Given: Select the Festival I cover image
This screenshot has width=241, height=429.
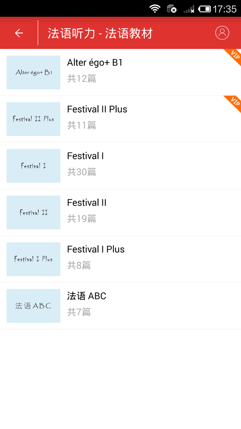Looking at the screenshot, I should point(33,166).
